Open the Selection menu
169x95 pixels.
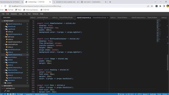14,14
